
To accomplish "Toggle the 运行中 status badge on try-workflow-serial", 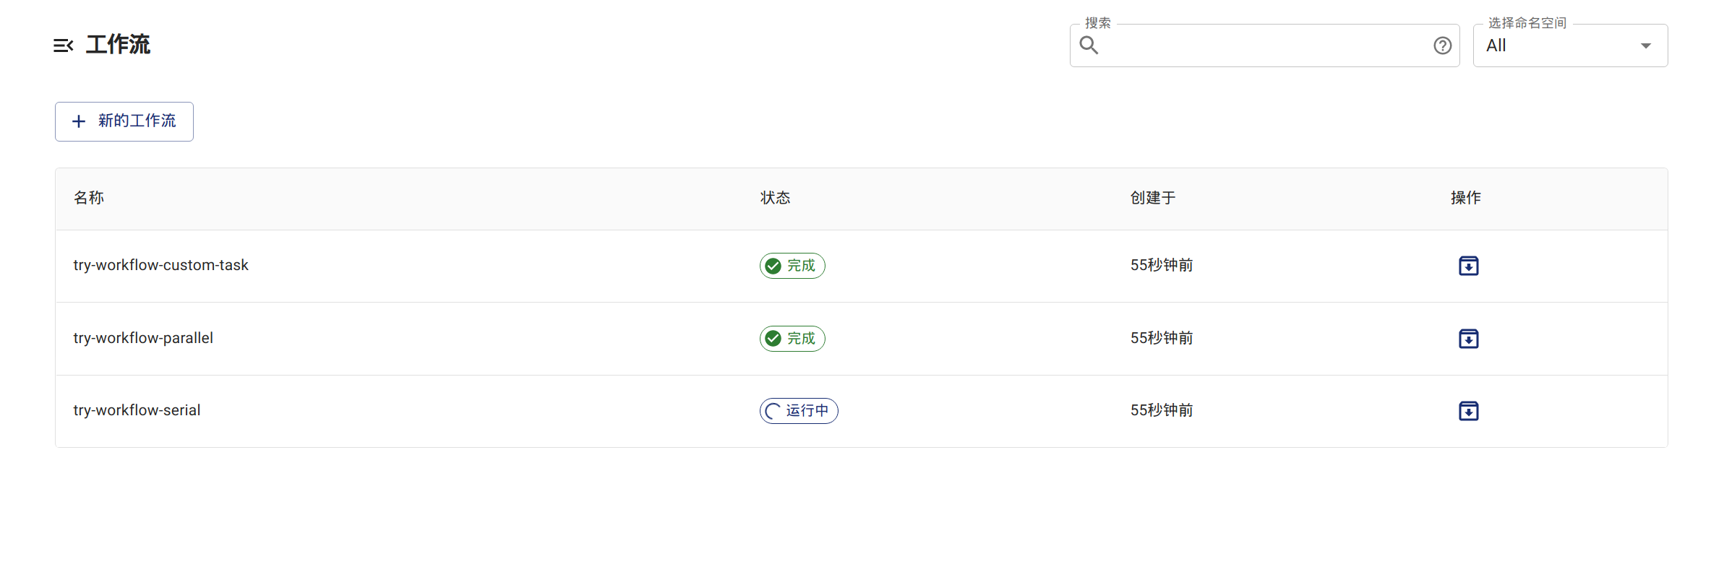I will (798, 411).
